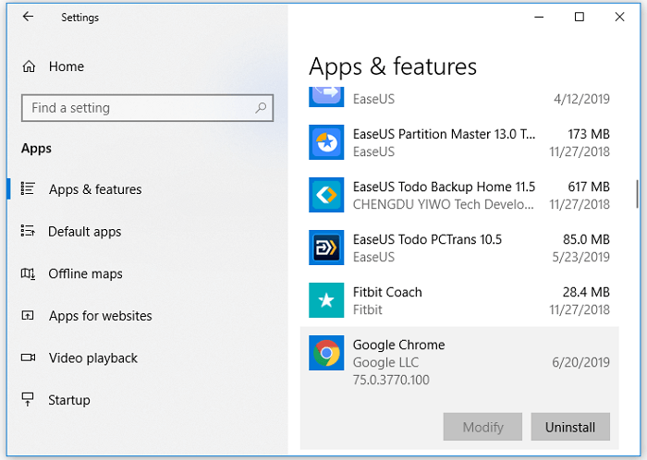The image size is (647, 460).
Task: Click the apps list vertical scrollbar
Action: (637, 193)
